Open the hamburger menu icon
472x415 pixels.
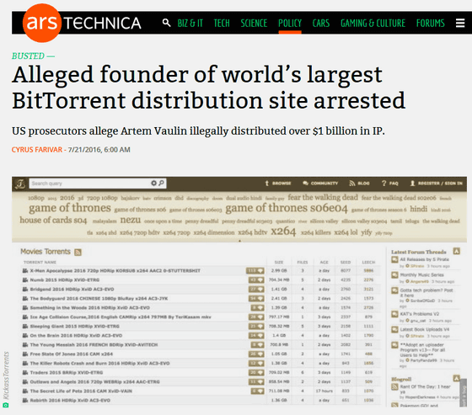[x=460, y=23]
